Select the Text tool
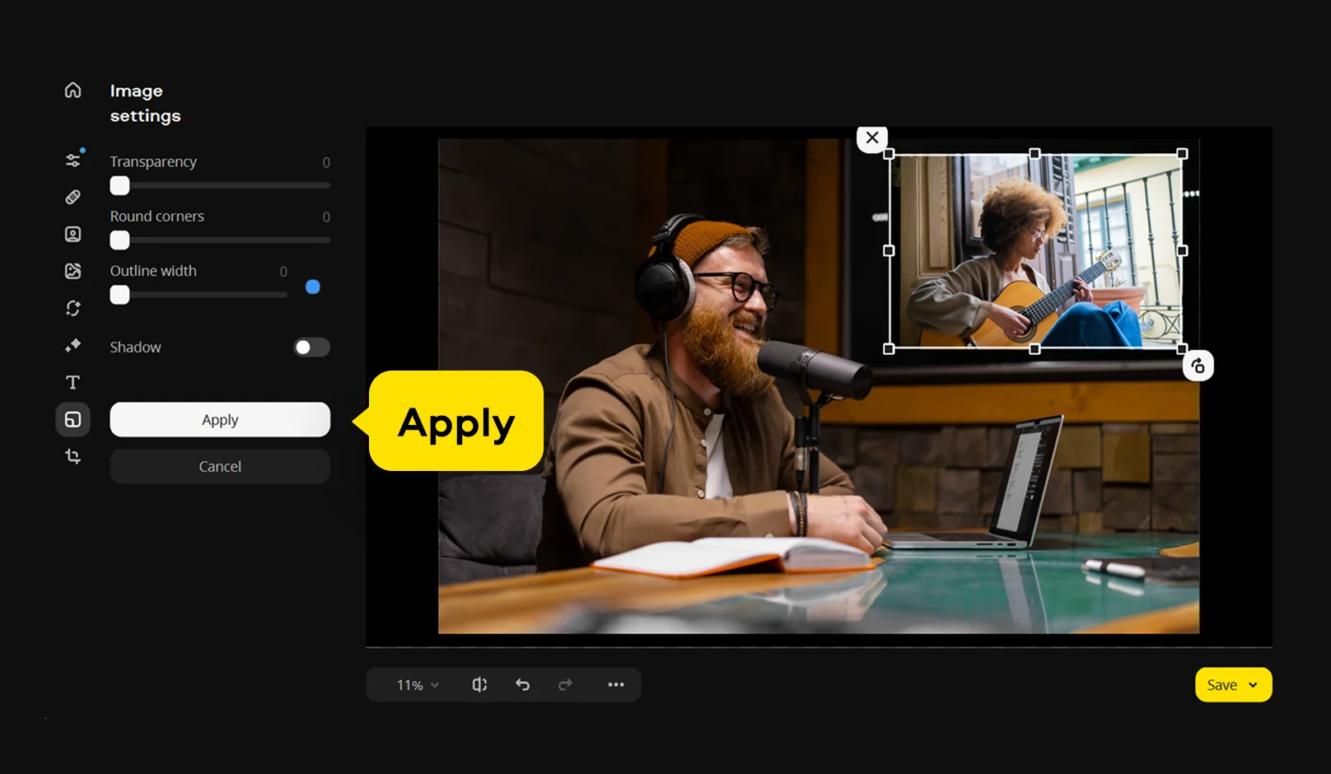 tap(73, 382)
